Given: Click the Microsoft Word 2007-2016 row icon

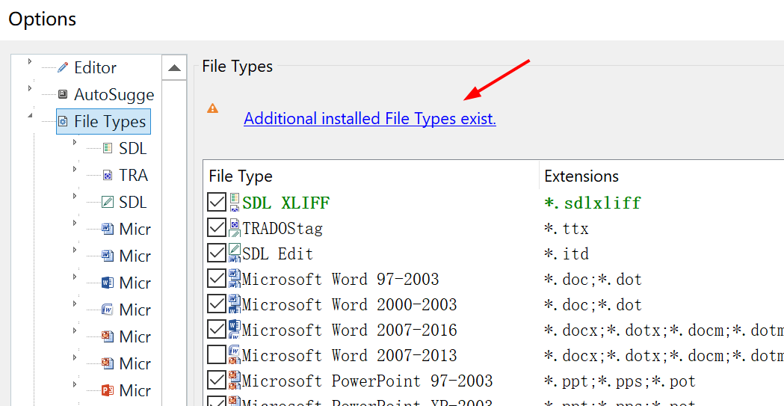Looking at the screenshot, I should (x=235, y=330).
